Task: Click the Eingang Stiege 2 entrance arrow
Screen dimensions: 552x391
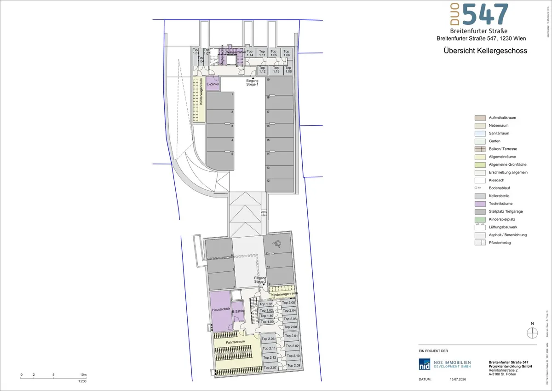Action: click(x=264, y=285)
